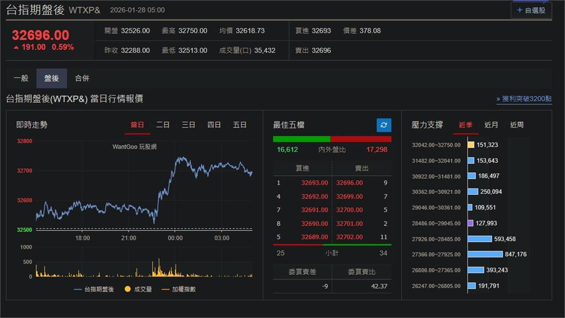Open the 獲利突破3200點 link

click(524, 99)
